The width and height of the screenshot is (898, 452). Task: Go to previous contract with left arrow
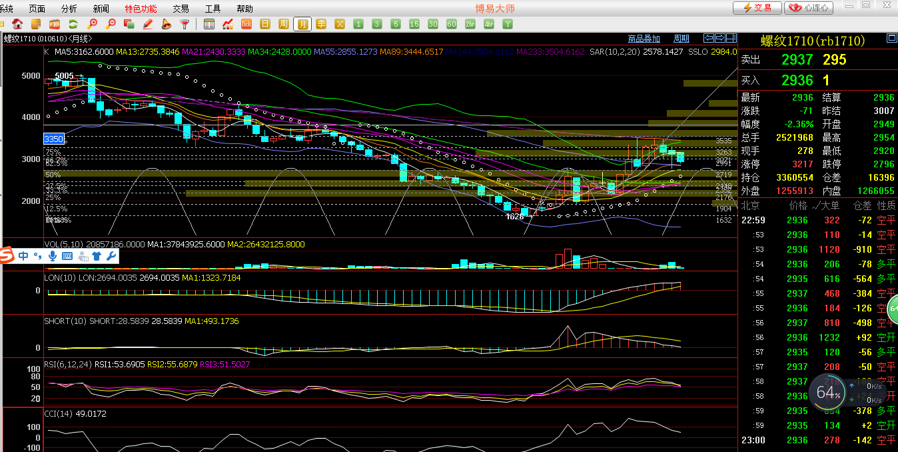[709, 38]
